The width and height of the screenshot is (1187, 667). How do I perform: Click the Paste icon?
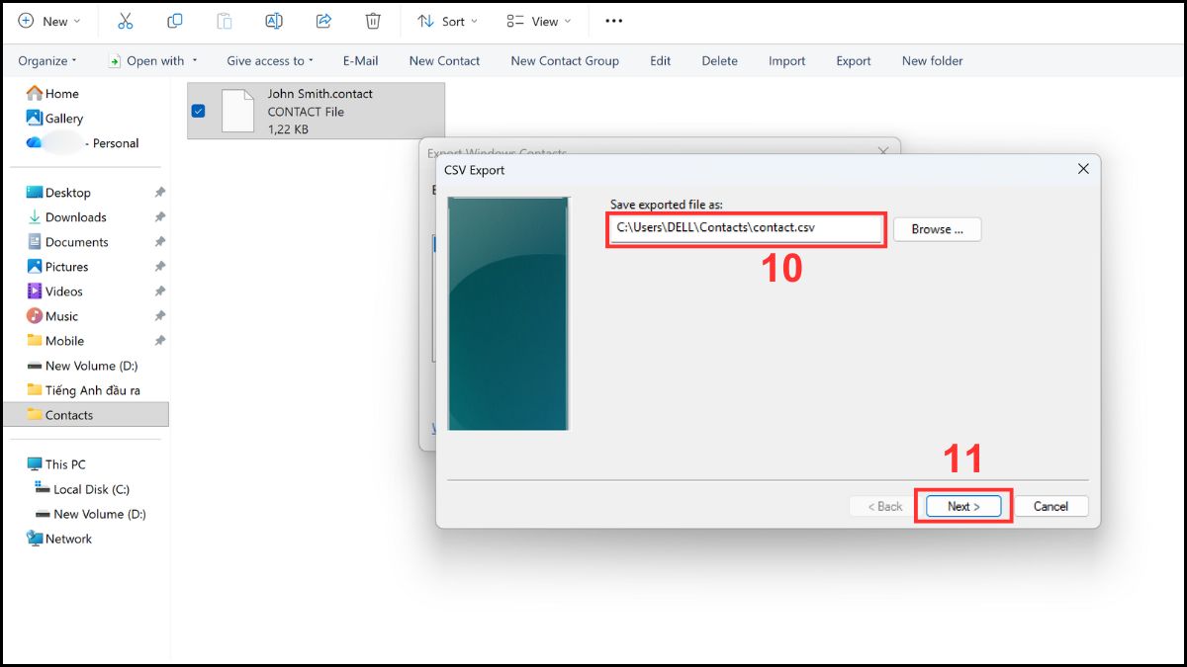pos(225,20)
